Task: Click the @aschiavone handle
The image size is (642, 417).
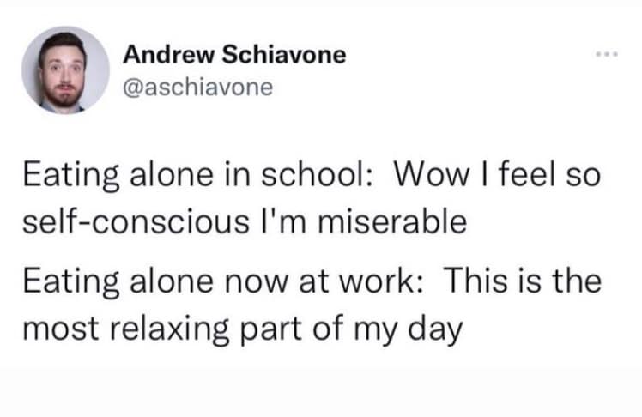Action: (197, 88)
